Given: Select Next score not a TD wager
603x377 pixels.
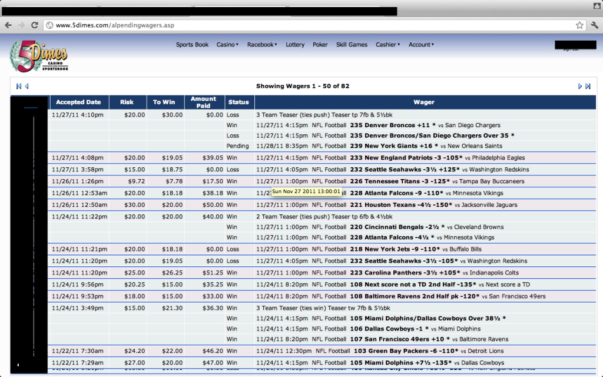Looking at the screenshot, I should (393, 285).
